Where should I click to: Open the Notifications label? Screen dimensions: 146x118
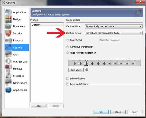pyautogui.click(x=20, y=83)
